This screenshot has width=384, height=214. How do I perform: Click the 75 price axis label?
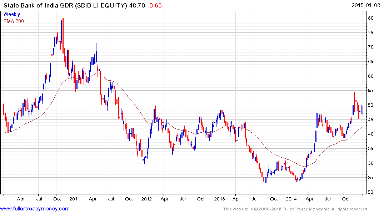[370, 33]
